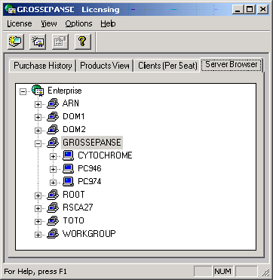Collapse the GROSSEPANSE domain node
The image size is (273, 280).
[38, 143]
